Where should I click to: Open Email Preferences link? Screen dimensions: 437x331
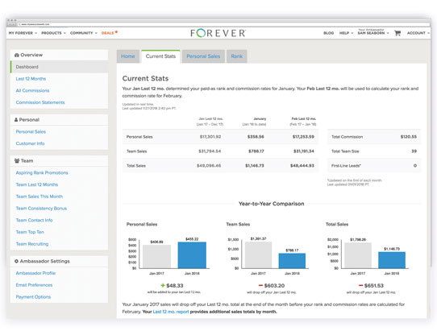34,285
